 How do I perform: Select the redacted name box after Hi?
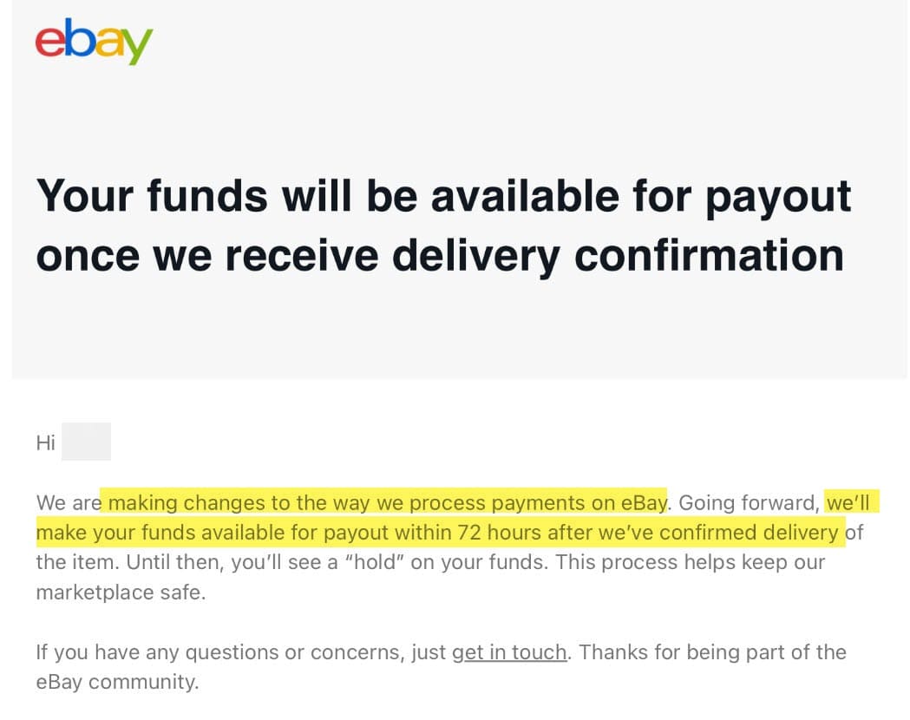pyautogui.click(x=86, y=442)
